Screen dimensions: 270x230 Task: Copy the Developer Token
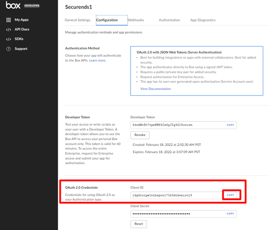tap(230, 125)
